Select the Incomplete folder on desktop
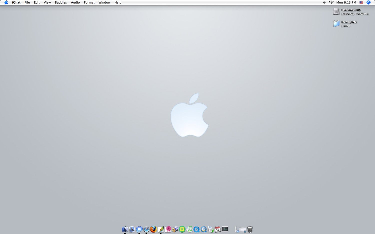This screenshot has width=375, height=234. tap(336, 24)
